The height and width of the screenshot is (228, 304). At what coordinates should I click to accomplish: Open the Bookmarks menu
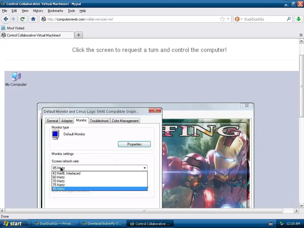click(x=55, y=11)
